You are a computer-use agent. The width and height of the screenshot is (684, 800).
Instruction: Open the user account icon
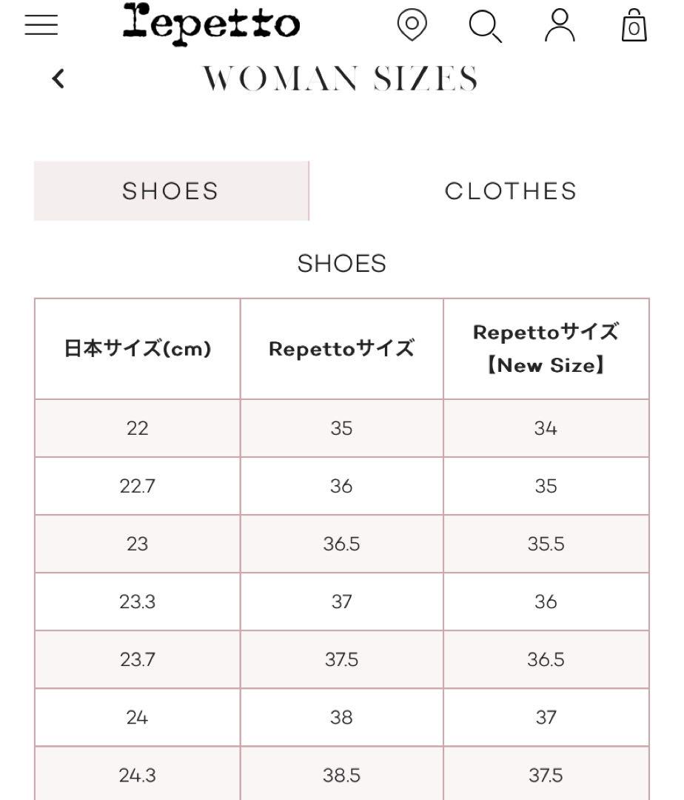tap(560, 24)
